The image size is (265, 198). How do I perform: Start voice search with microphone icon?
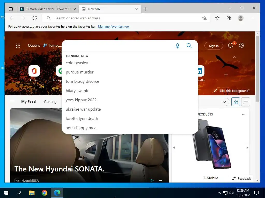pos(178,46)
